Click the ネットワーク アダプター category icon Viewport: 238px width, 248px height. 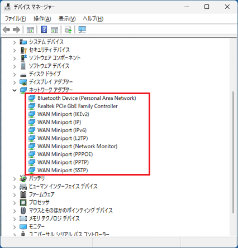[23, 90]
